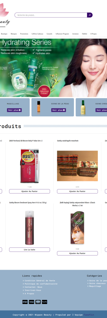Add GB Biocore Body P Value Set to cart
The width and height of the screenshot is (107, 318).
tap(29, 191)
